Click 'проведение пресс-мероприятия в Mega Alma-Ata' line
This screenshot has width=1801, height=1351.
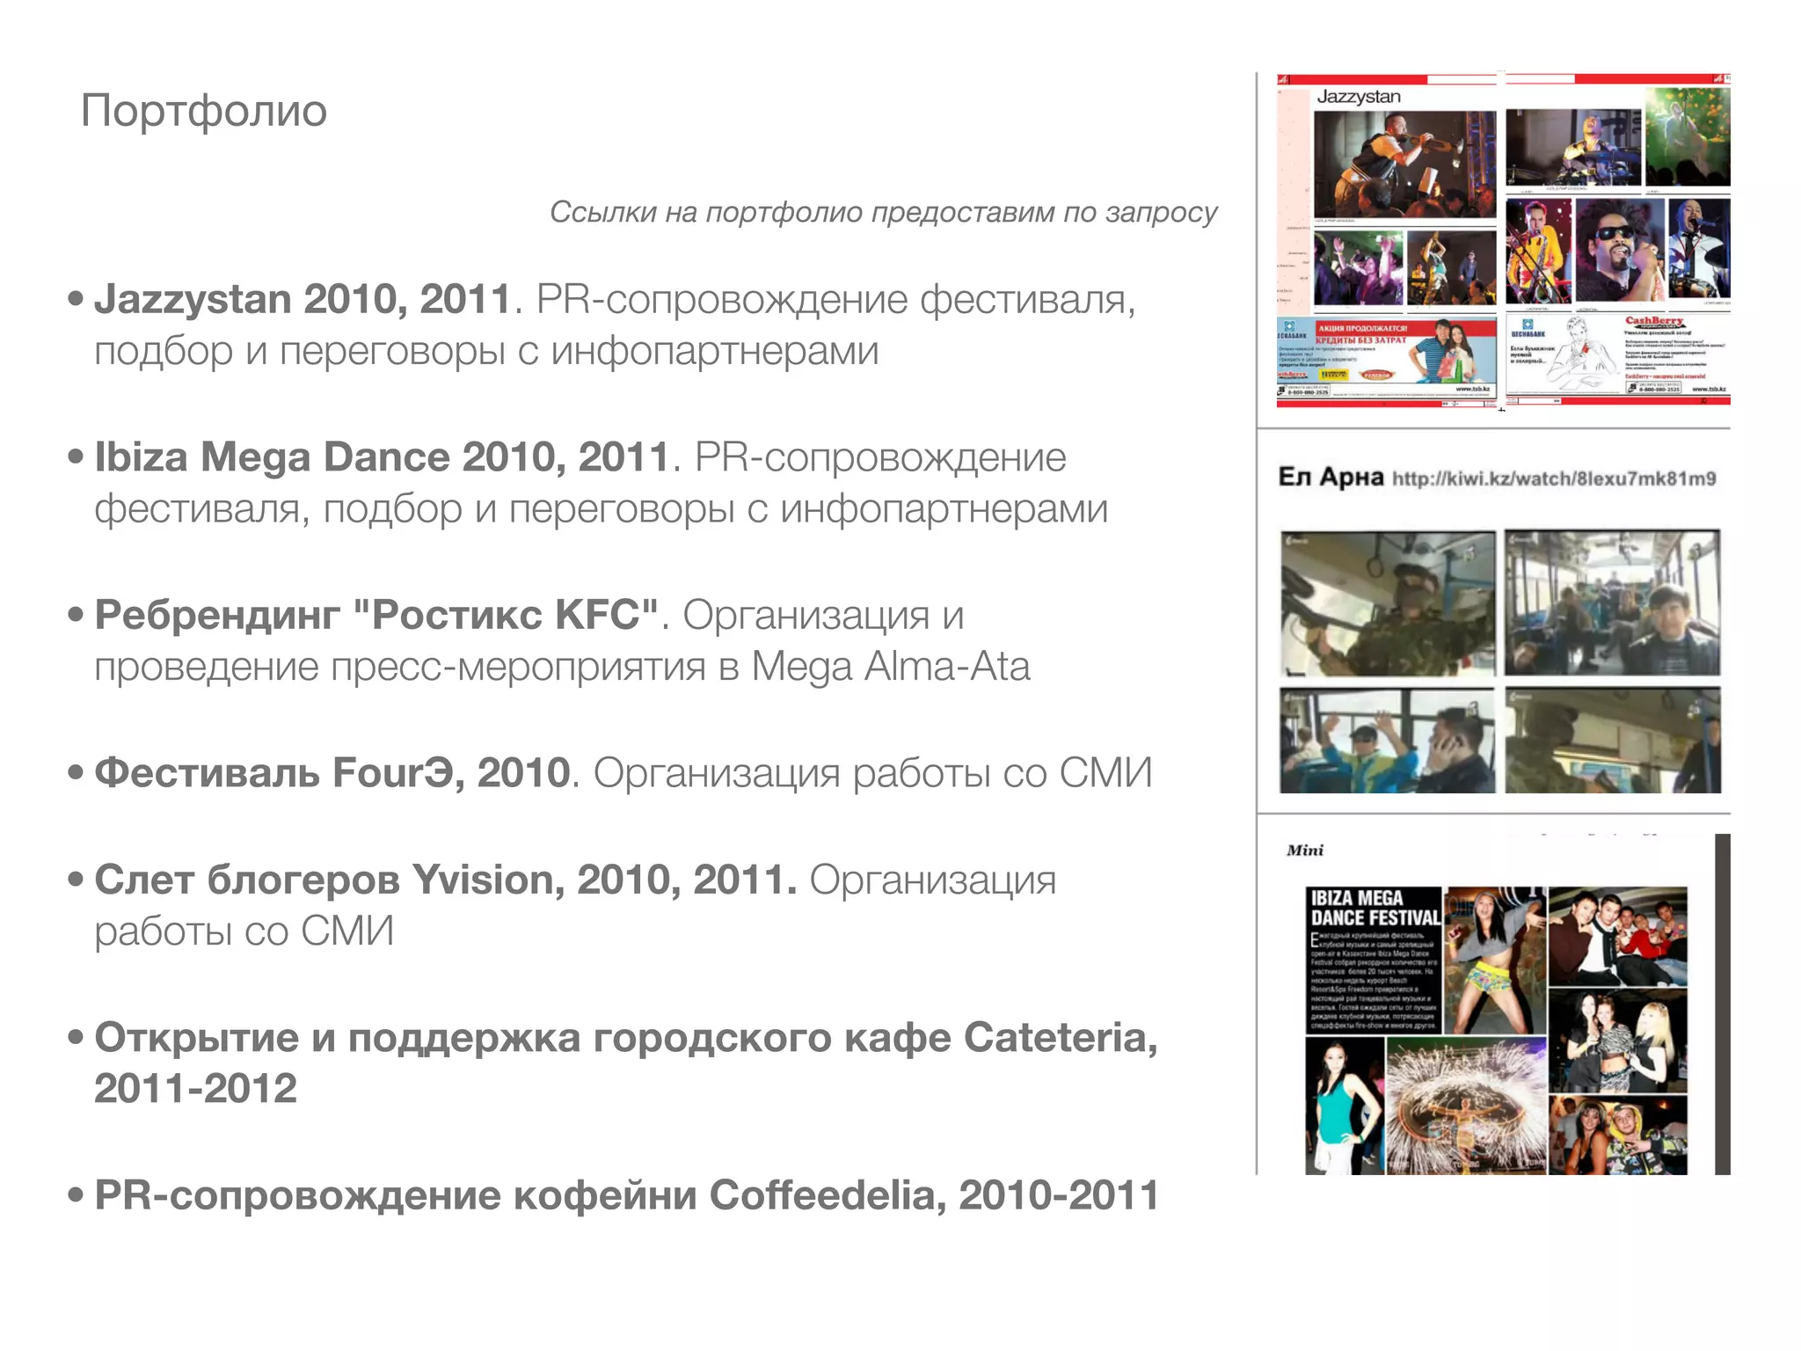[562, 667]
